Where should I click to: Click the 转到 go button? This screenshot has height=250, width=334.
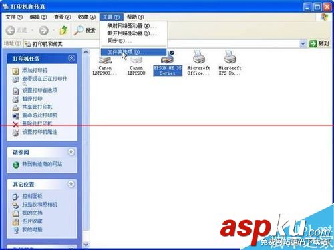(x=319, y=44)
